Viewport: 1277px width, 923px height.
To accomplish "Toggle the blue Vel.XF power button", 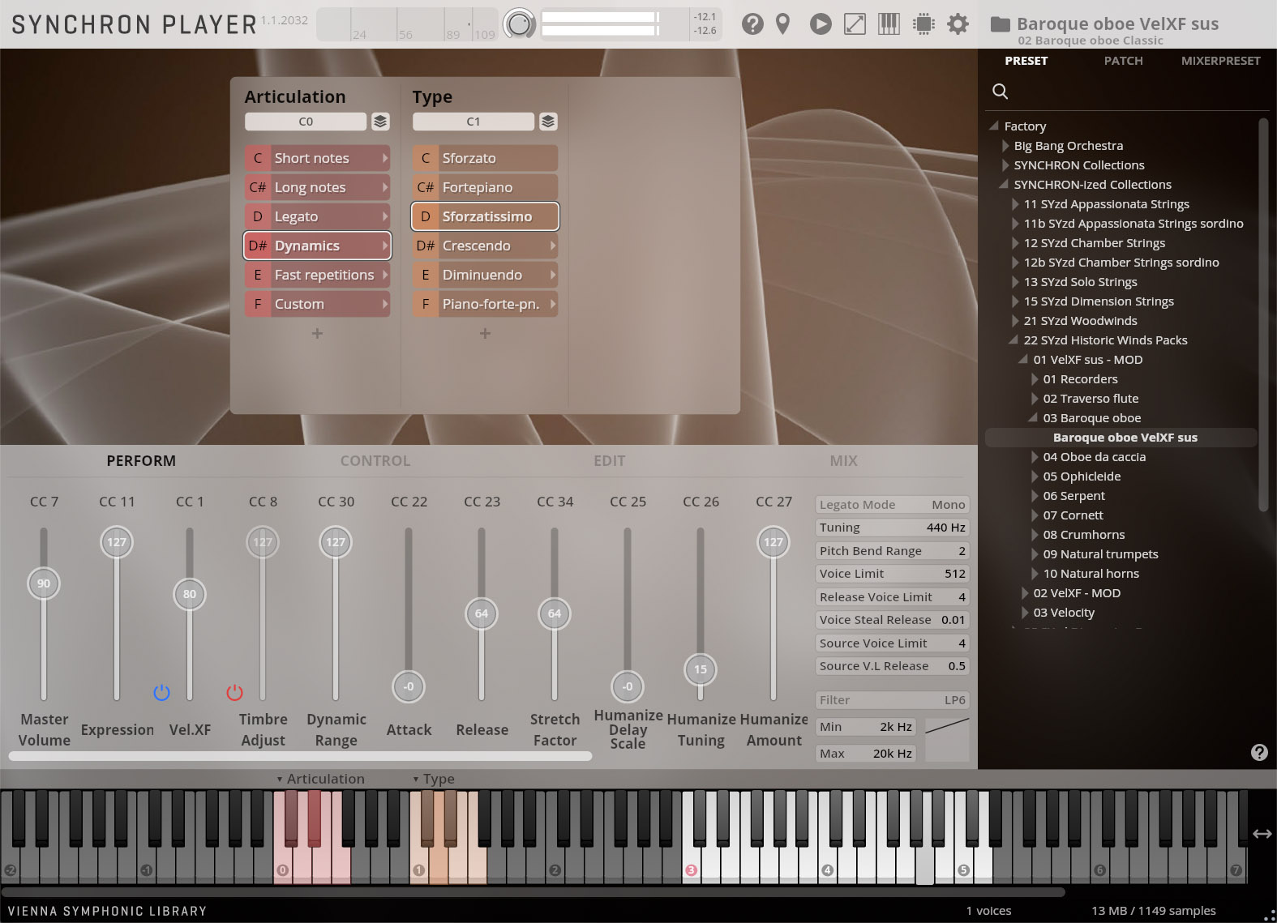I will pos(161,693).
